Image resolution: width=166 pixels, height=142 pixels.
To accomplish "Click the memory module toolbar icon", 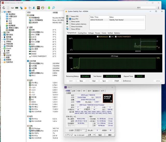I will click(x=17, y=8).
